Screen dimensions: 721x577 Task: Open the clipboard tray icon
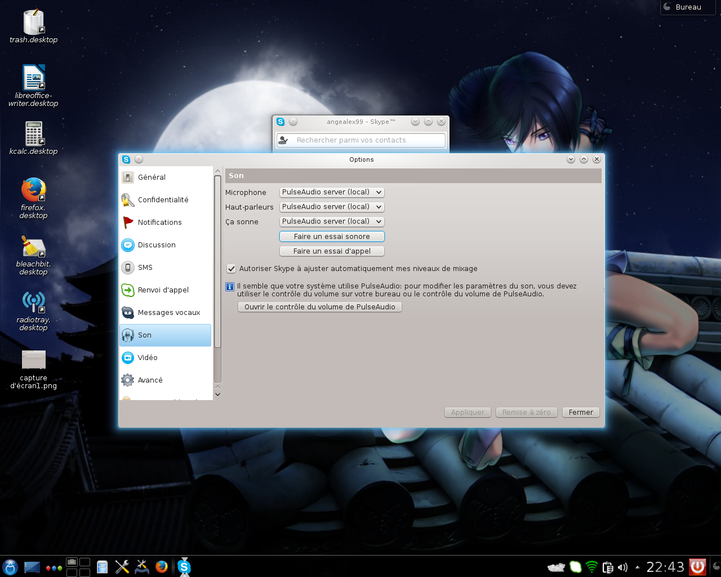[608, 567]
